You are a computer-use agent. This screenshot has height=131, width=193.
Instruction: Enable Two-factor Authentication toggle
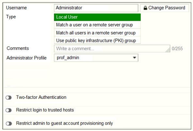tap(8, 98)
